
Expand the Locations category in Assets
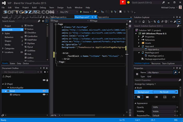(x=3, y=52)
